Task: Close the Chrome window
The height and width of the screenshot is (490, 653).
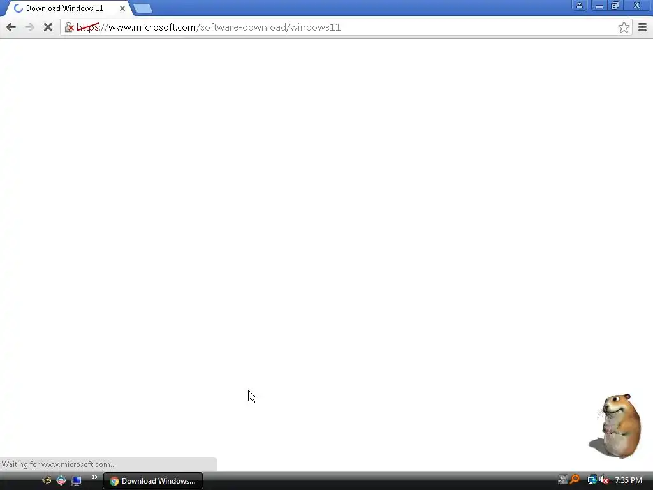Action: click(637, 5)
